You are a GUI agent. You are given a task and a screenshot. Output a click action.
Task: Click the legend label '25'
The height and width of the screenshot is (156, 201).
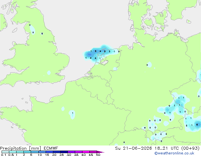pyautogui.click(x=62, y=155)
